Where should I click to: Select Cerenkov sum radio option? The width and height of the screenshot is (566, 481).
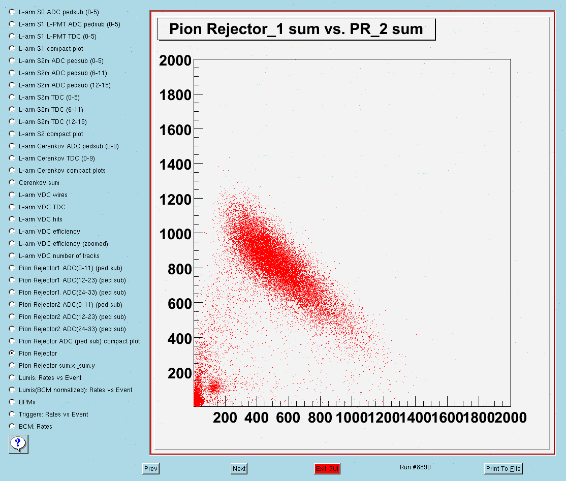12,182
